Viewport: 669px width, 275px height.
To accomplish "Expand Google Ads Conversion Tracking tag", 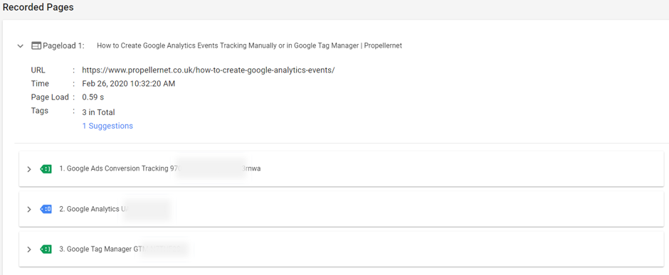I will pos(29,169).
